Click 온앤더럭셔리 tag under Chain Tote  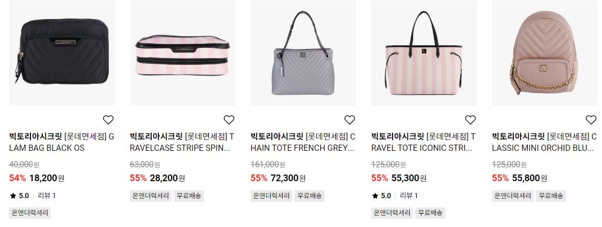271,196
